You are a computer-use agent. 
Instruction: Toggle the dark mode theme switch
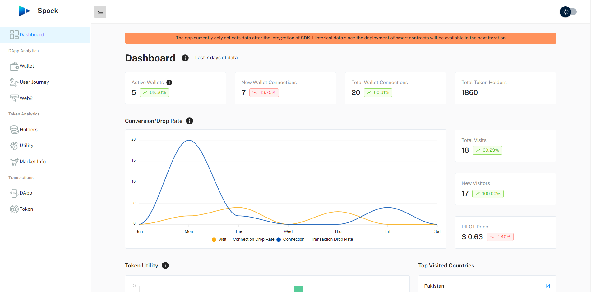pyautogui.click(x=568, y=12)
